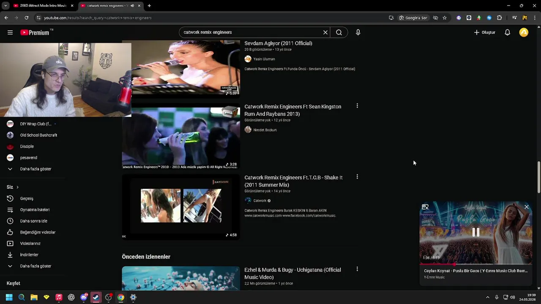Viewport: 541px width, 304px height.
Task: Open Beğendiğim videolar in sidebar
Action: (x=38, y=232)
